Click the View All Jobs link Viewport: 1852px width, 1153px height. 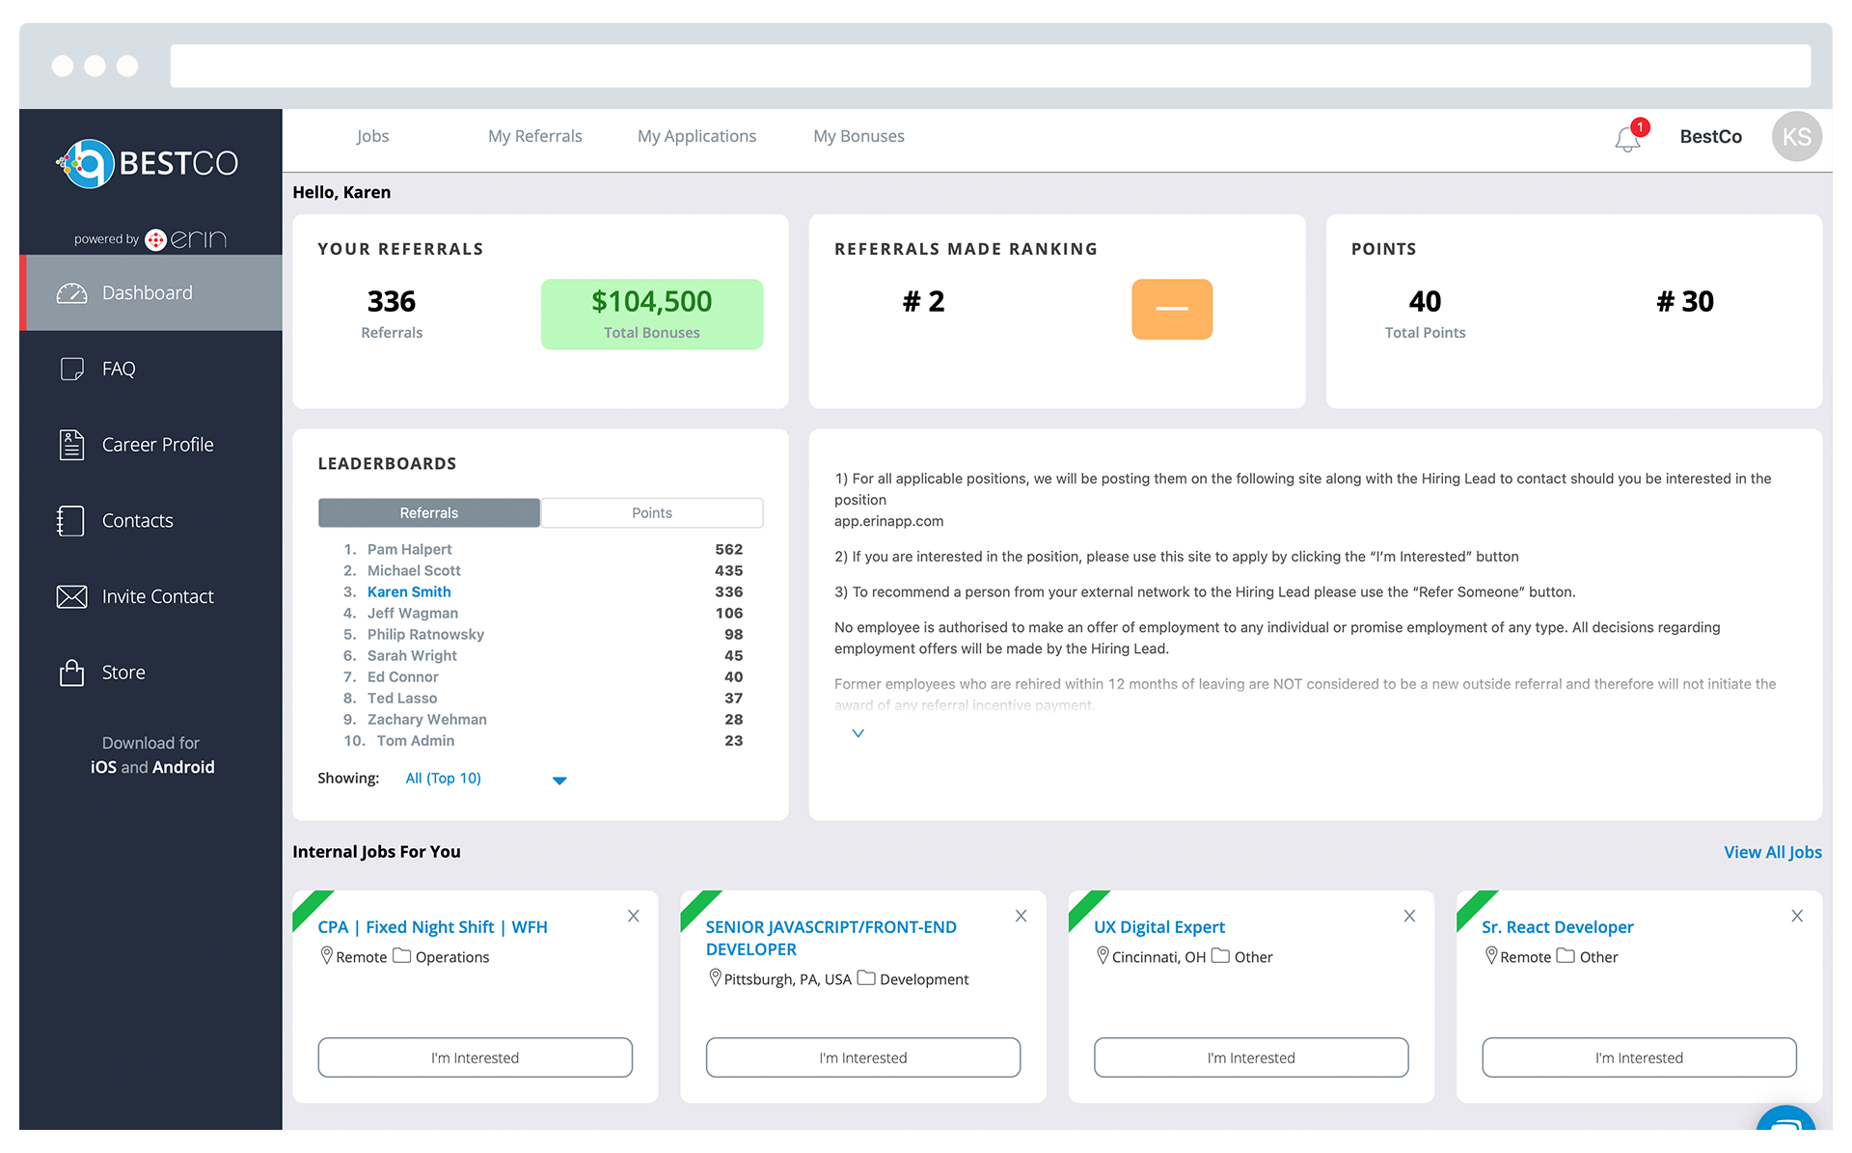click(1772, 852)
